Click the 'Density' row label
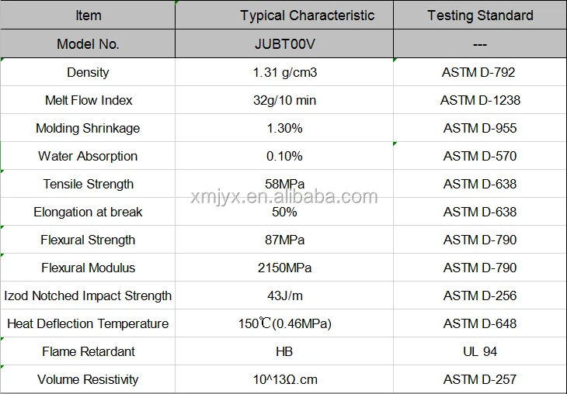The width and height of the screenshot is (567, 394). pyautogui.click(x=88, y=72)
